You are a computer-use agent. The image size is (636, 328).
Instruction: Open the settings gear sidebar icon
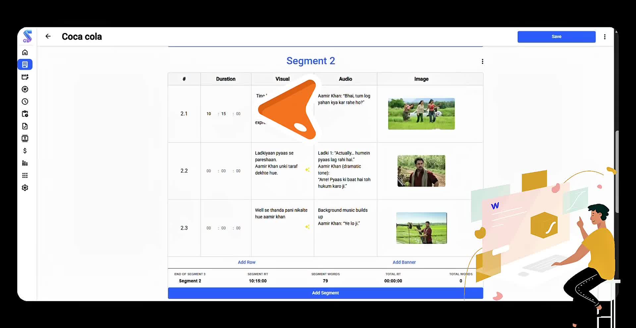click(25, 188)
